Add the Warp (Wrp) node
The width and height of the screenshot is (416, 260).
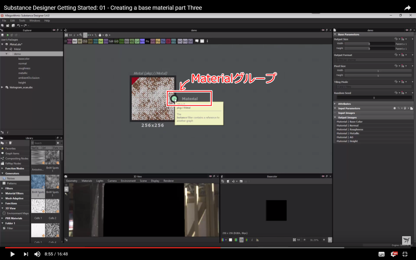pos(173,41)
